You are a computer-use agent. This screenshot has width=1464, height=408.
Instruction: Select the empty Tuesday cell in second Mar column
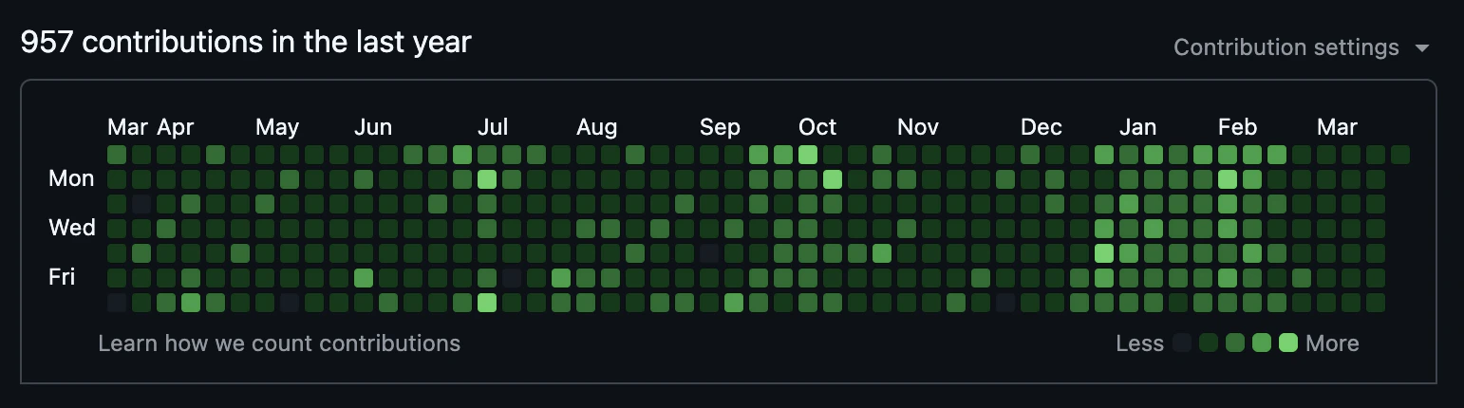tap(141, 204)
